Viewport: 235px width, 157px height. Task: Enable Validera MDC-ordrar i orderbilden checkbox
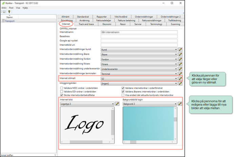61,89
